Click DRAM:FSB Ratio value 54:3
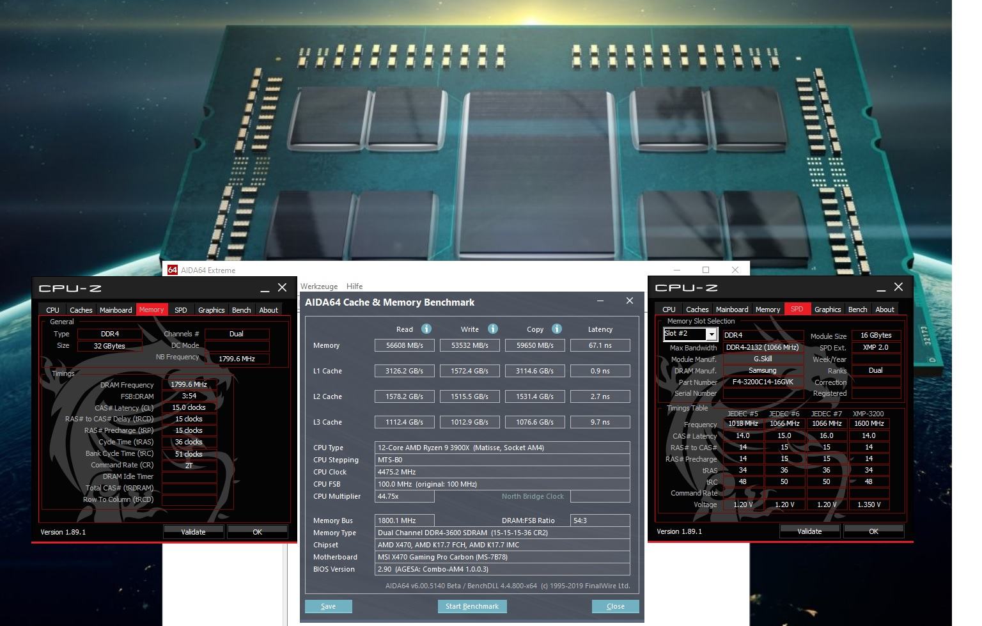982x626 pixels. pos(600,520)
